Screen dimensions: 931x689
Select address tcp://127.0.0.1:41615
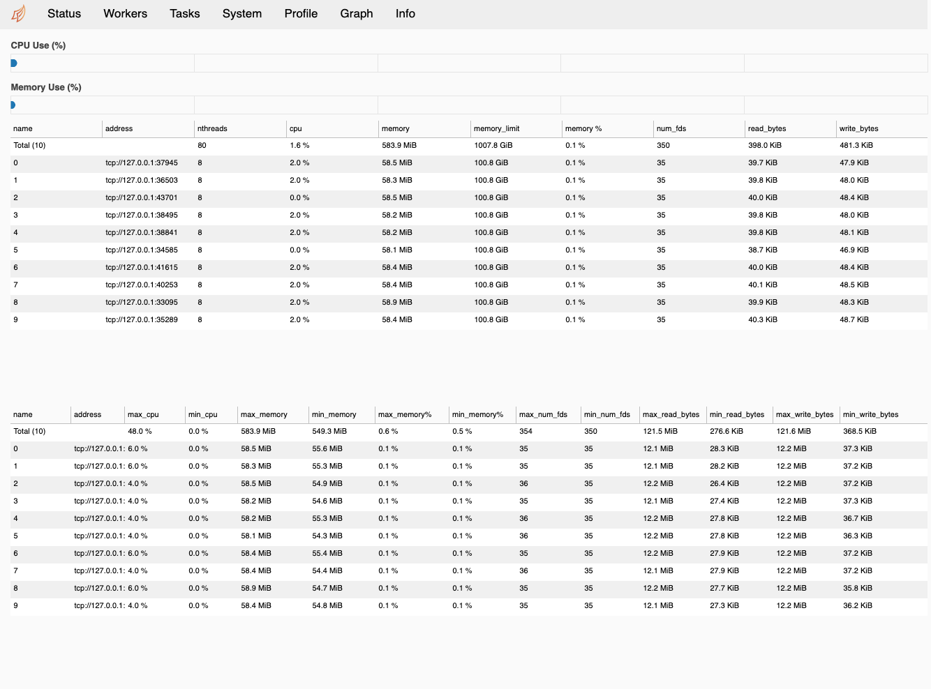pos(142,267)
